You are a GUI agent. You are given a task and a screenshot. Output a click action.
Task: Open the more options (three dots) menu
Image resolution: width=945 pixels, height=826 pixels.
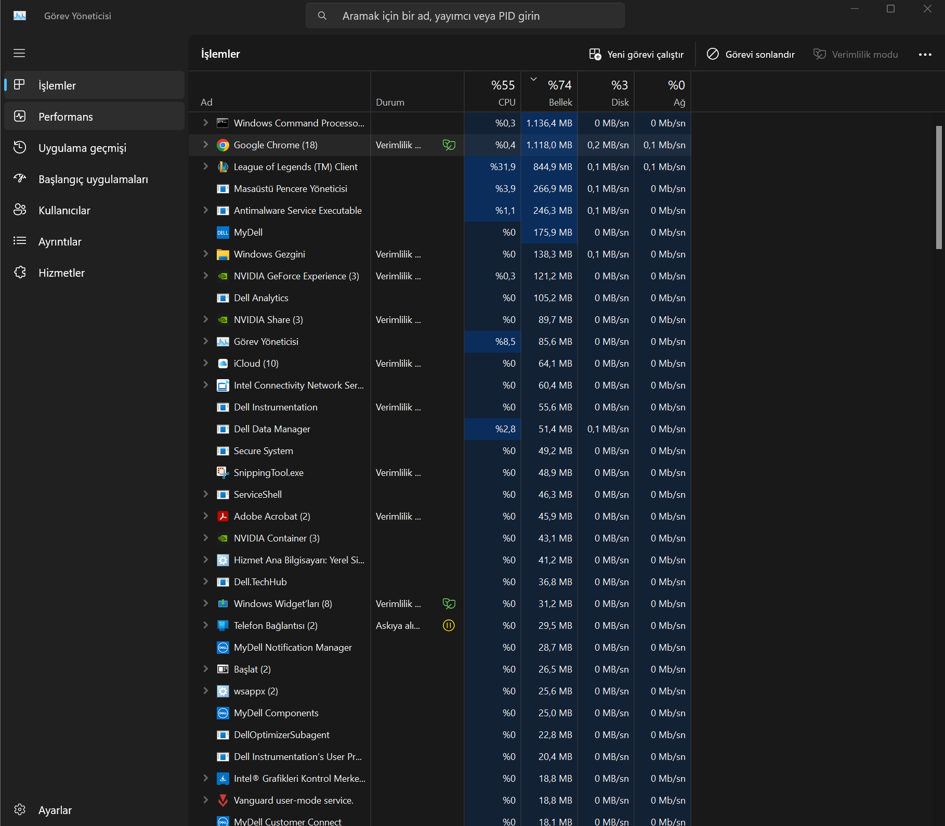pyautogui.click(x=925, y=54)
